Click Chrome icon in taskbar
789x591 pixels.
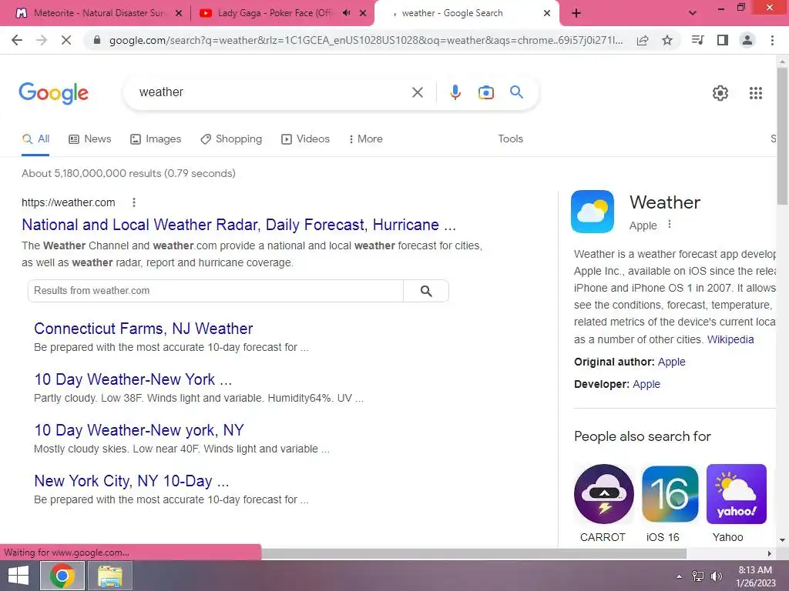pos(62,576)
